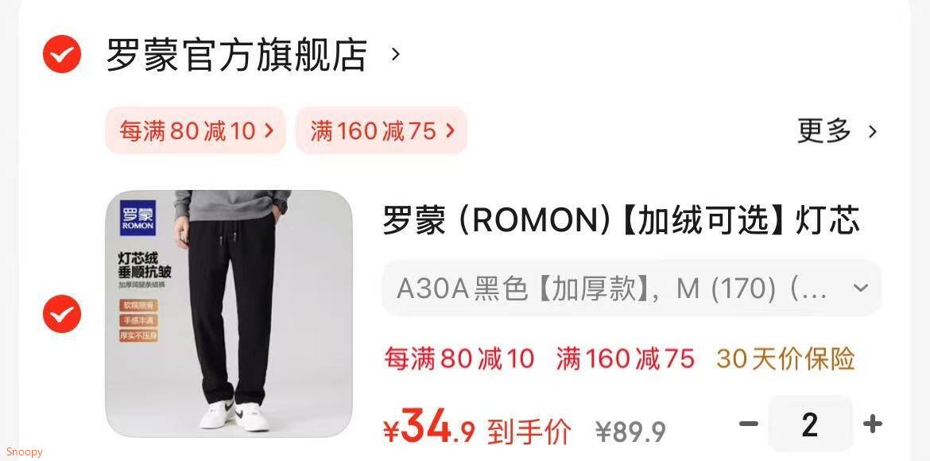Click the quantity field showing 2

(x=810, y=424)
